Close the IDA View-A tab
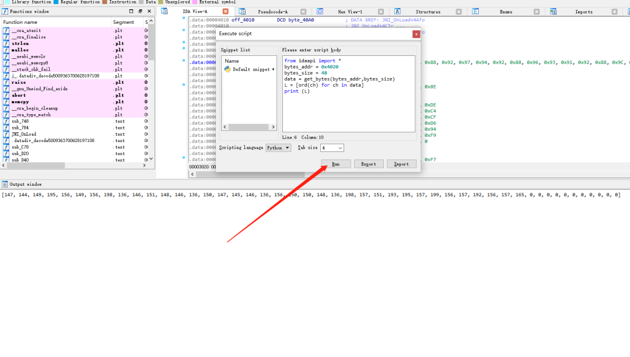 click(x=225, y=12)
